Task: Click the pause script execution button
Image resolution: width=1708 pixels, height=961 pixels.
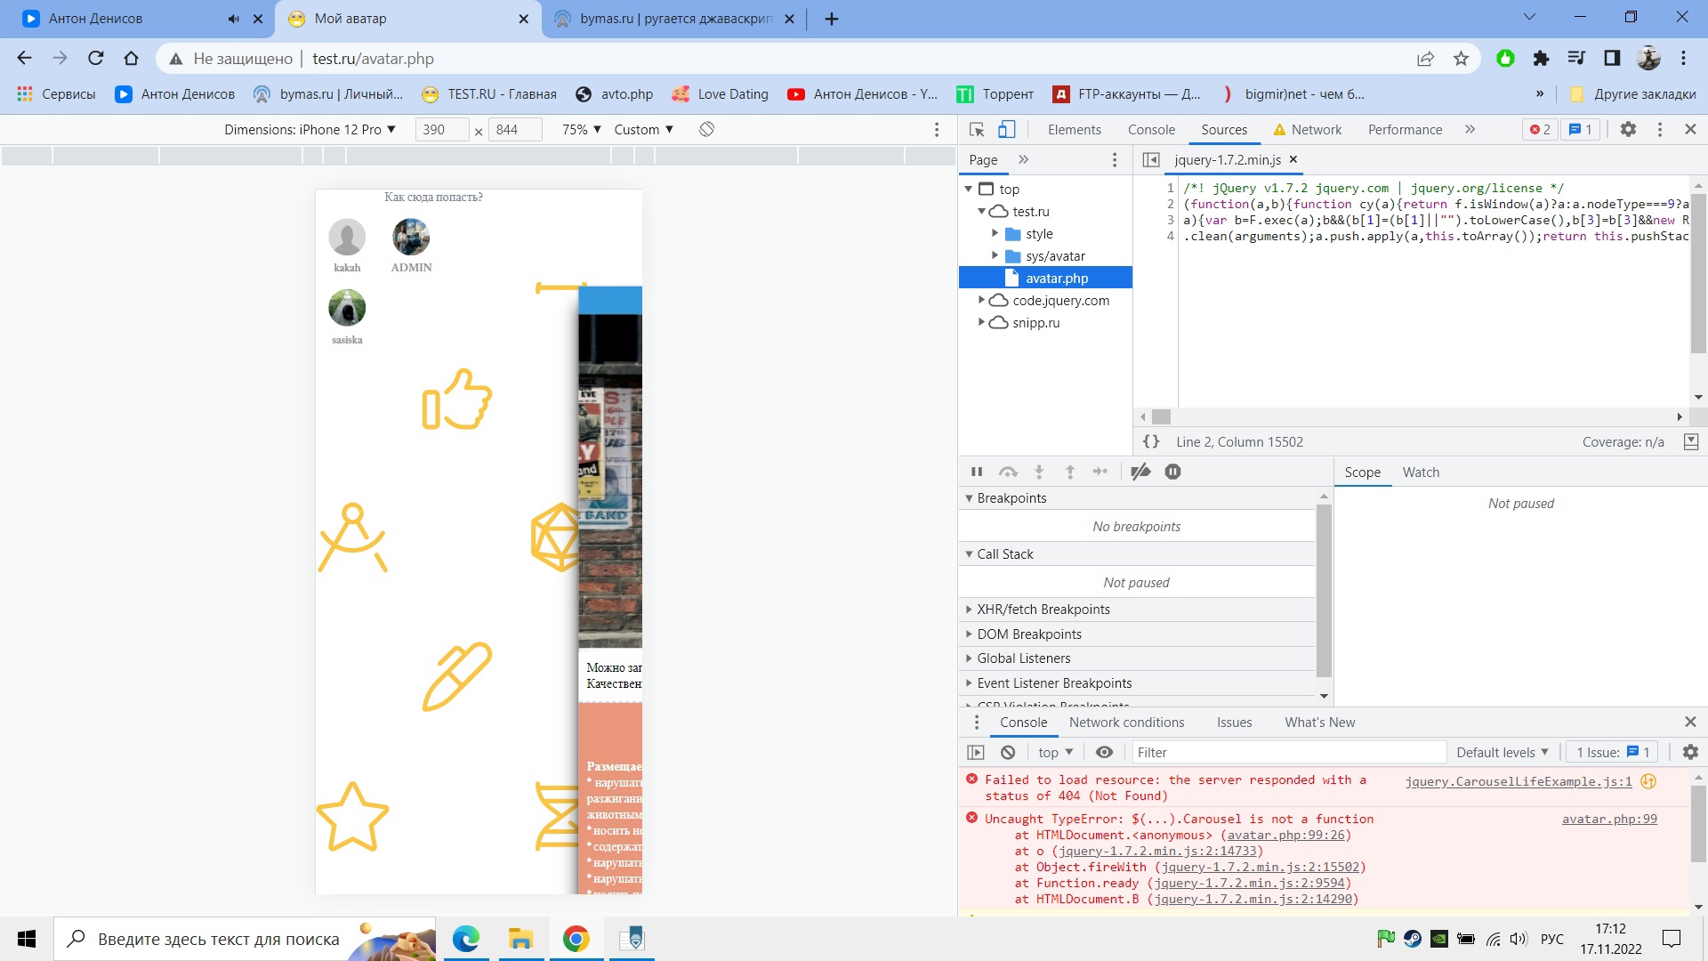Action: point(977,472)
